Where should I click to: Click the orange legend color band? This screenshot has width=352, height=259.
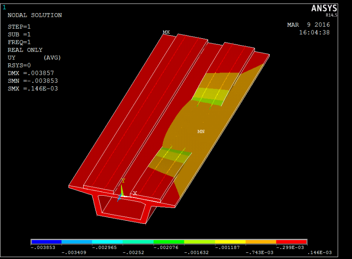(x=261, y=242)
